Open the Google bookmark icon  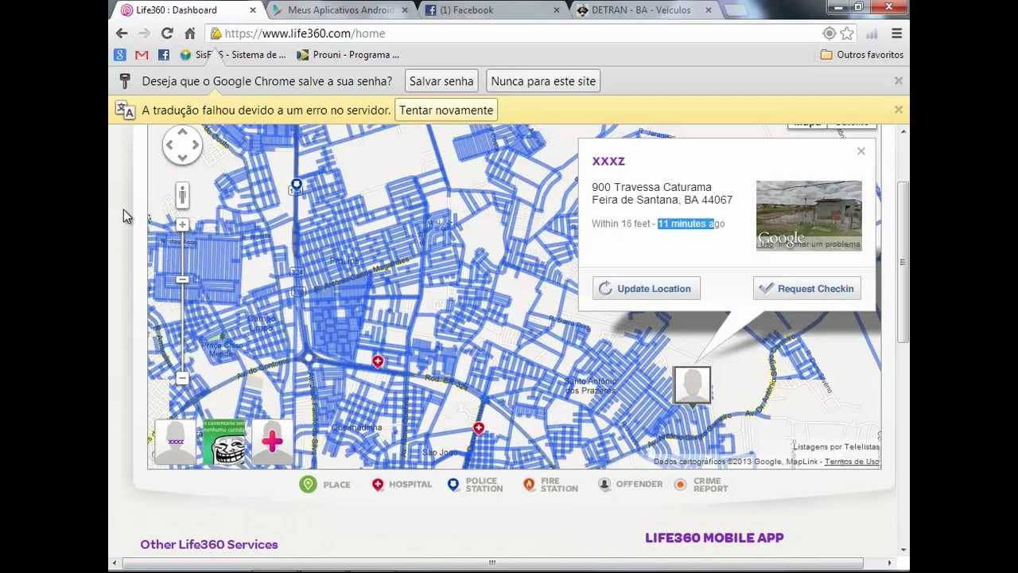pyautogui.click(x=120, y=55)
